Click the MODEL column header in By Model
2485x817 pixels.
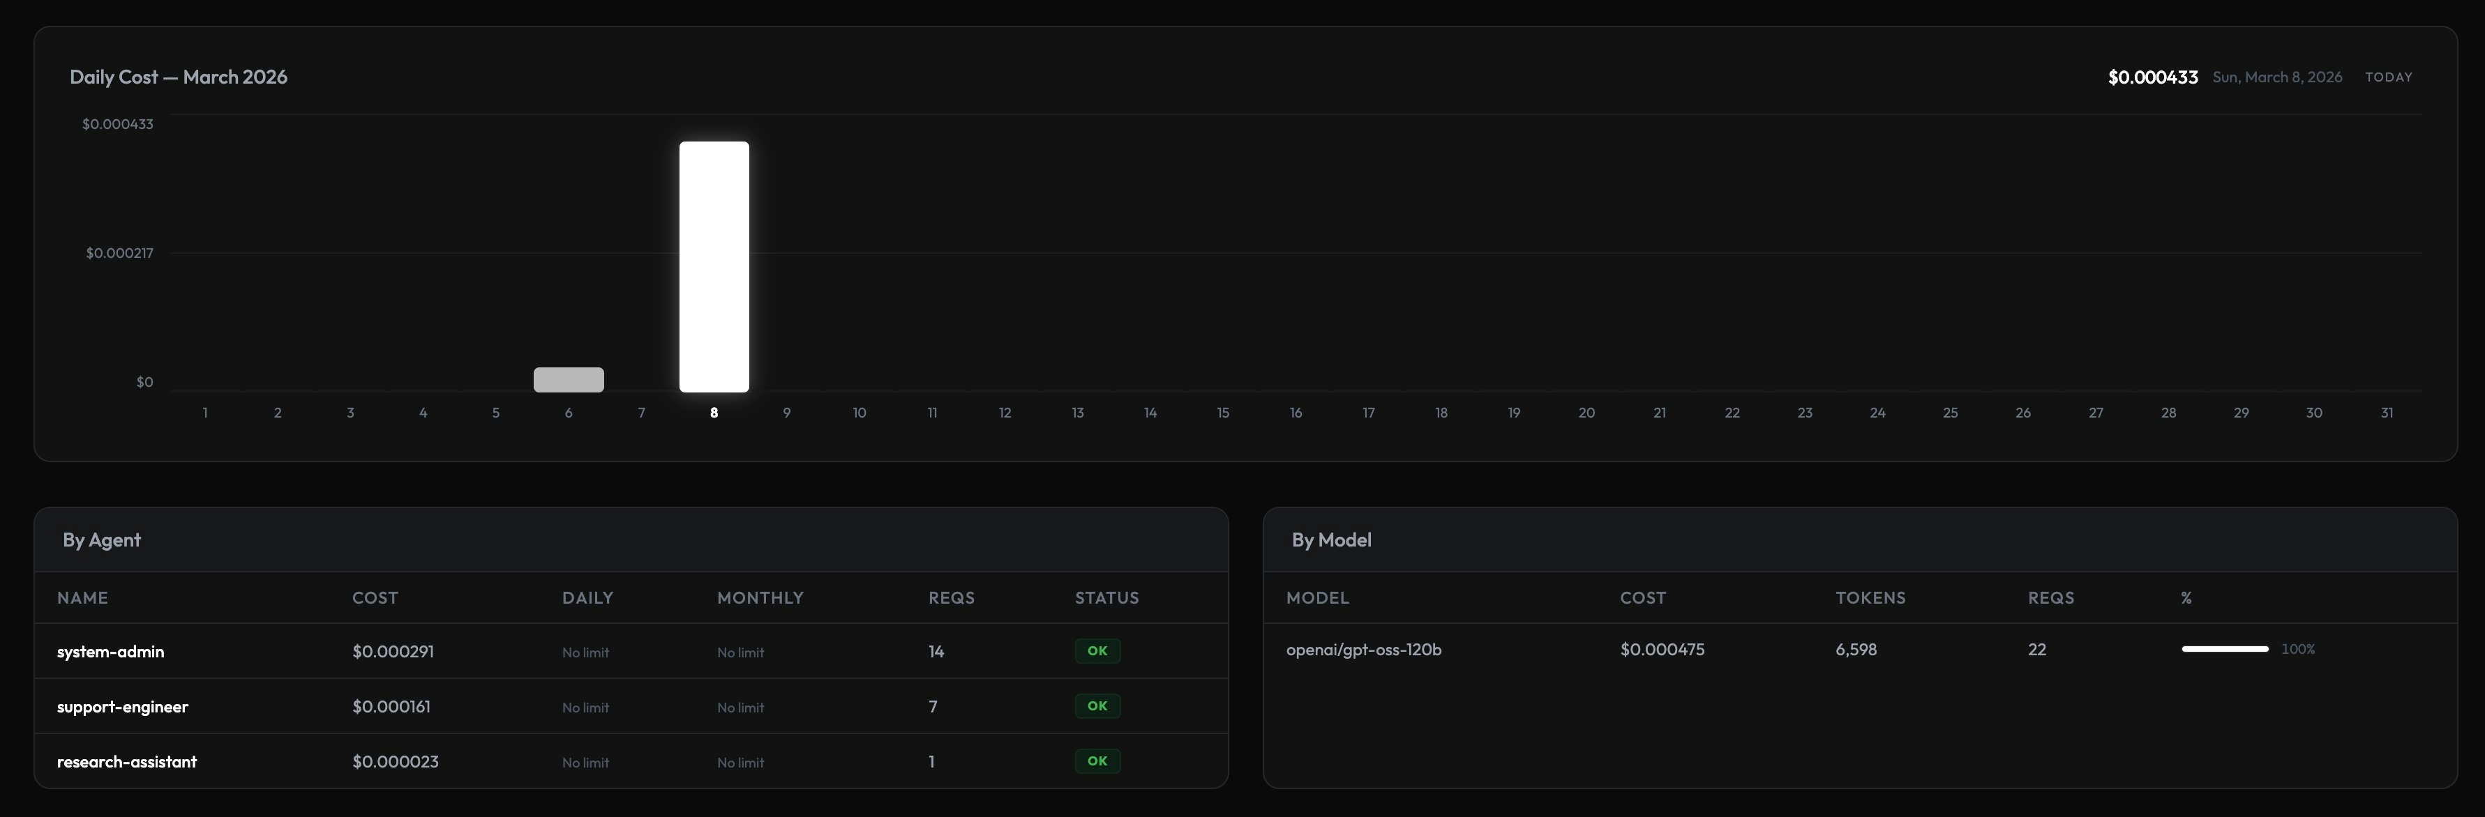[1318, 597]
